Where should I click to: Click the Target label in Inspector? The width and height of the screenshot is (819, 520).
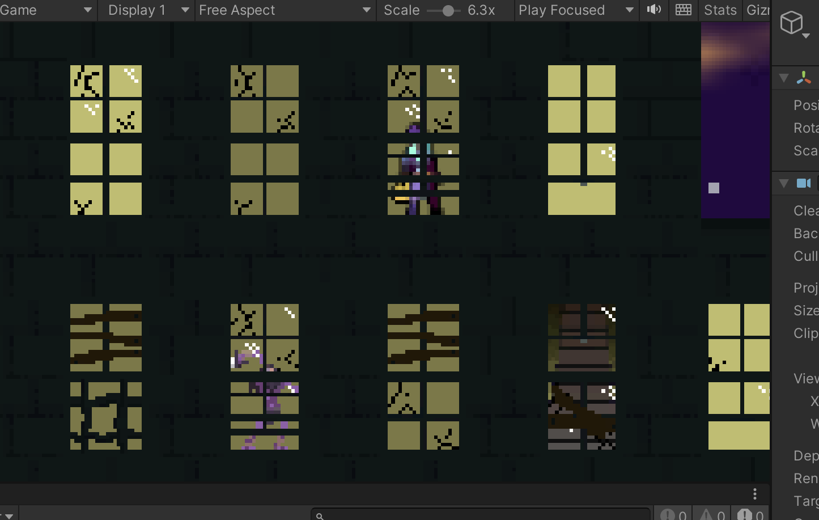pos(806,501)
